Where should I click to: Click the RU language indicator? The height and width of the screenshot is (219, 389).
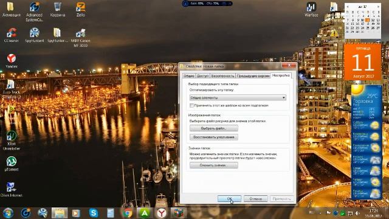click(312, 212)
